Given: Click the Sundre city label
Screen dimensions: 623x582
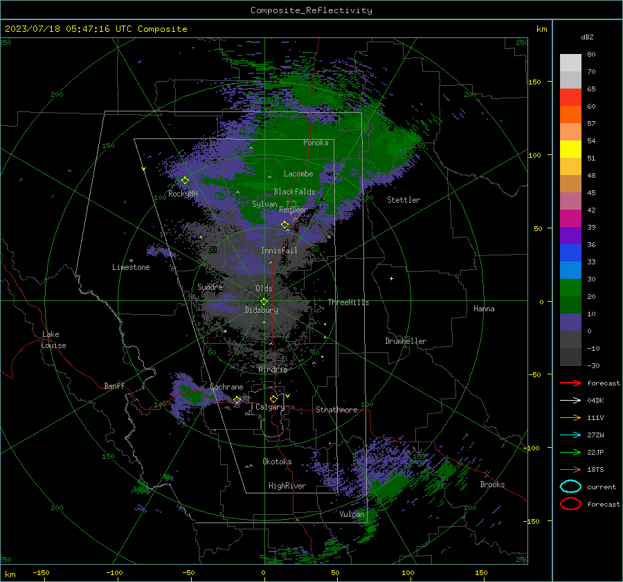Looking at the screenshot, I should tap(210, 287).
